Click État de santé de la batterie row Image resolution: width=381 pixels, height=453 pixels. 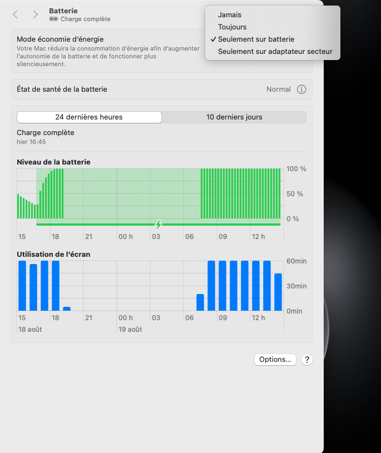162,89
